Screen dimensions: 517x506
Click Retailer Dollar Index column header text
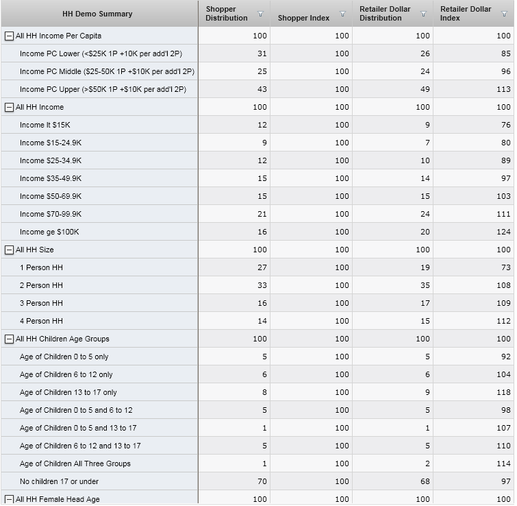(x=466, y=14)
